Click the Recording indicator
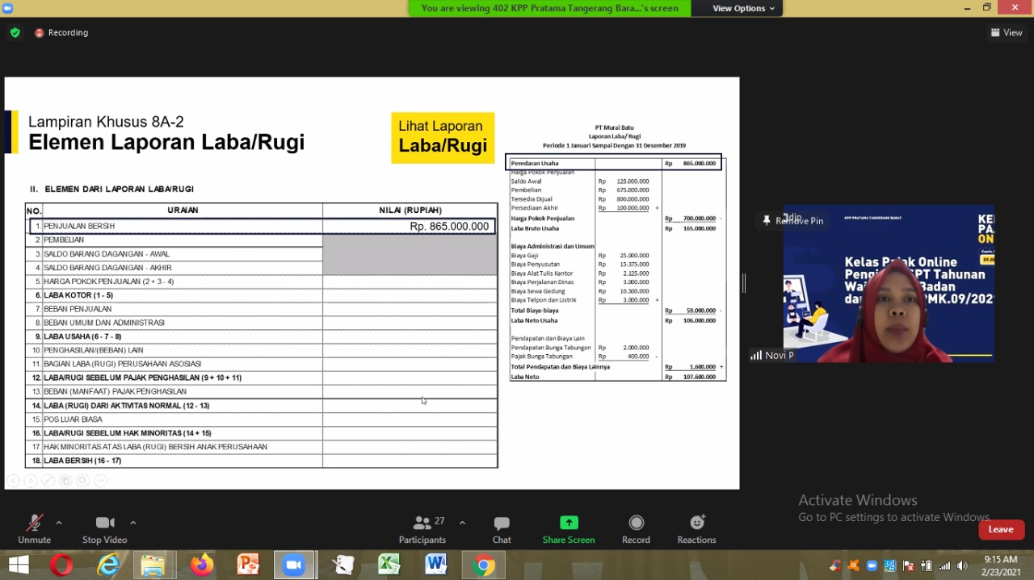Viewport: 1034px width, 580px height. [61, 33]
